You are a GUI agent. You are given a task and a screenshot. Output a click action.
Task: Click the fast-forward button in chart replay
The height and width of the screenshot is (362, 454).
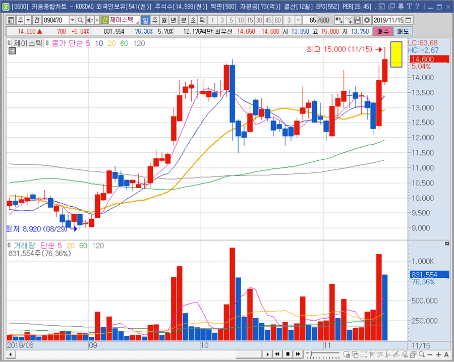298,354
